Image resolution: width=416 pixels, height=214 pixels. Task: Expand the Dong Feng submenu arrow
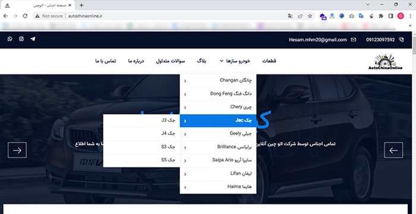(185, 94)
